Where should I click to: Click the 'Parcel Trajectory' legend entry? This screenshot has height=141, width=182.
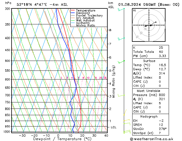tap(89, 15)
